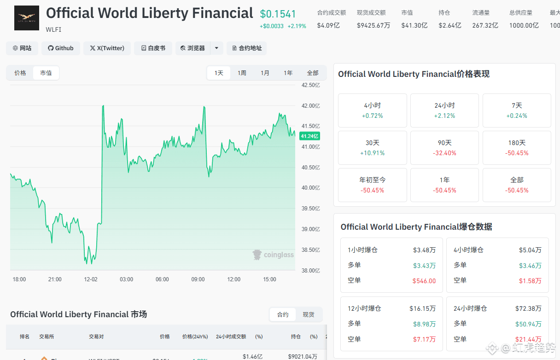The image size is (560, 360).
Task: Open the 浏览器 block explorer button
Action: (x=192, y=48)
